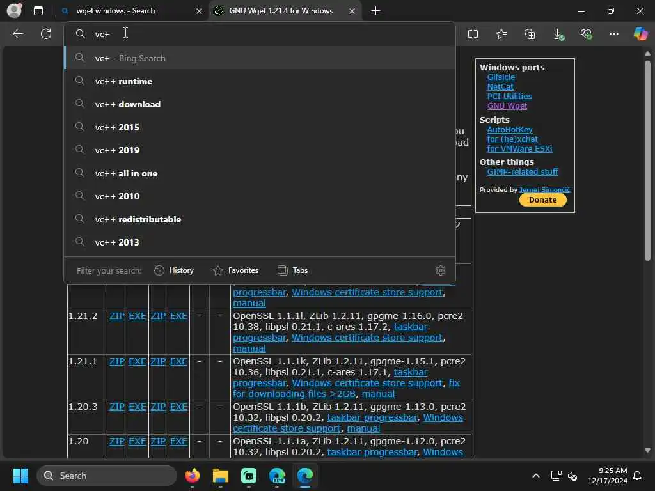Open the green app icon in the taskbar
This screenshot has height=491, width=655.
coord(249,476)
